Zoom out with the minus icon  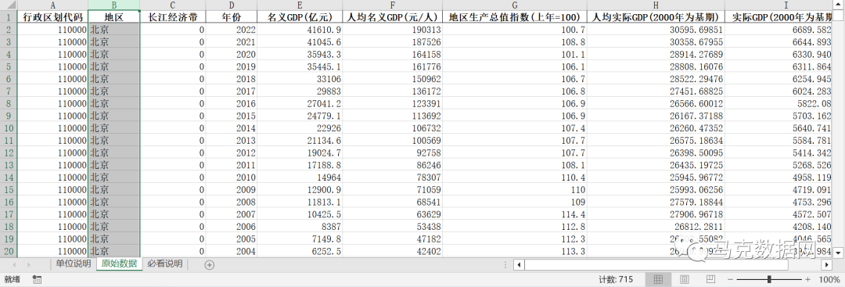[730, 279]
